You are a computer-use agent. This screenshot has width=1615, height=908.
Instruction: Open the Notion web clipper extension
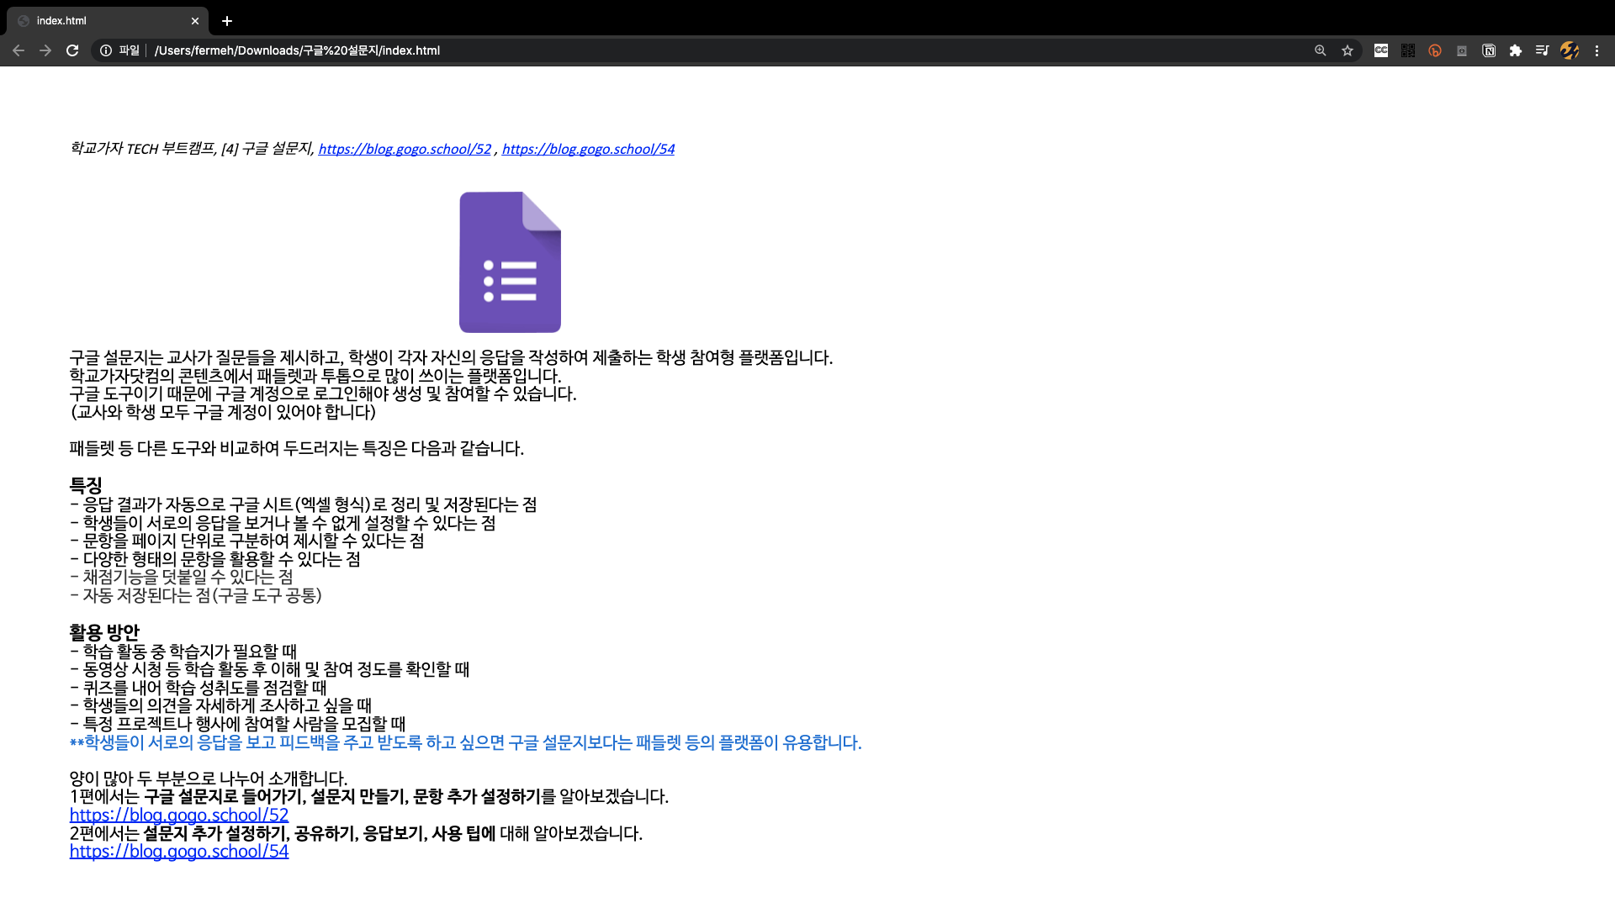coord(1489,50)
